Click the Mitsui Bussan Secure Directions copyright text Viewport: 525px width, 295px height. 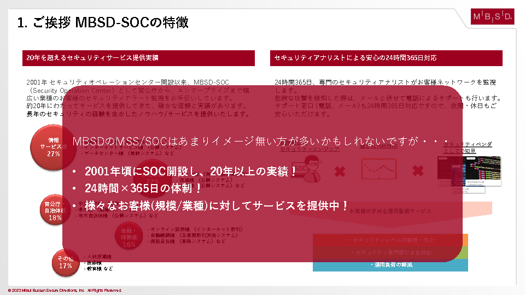(65, 290)
